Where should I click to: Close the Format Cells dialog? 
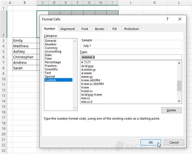click(180, 19)
